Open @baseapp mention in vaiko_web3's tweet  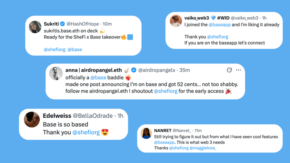(x=219, y=25)
